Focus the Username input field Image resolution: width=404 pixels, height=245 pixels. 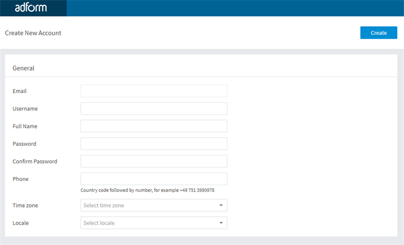pos(154,108)
